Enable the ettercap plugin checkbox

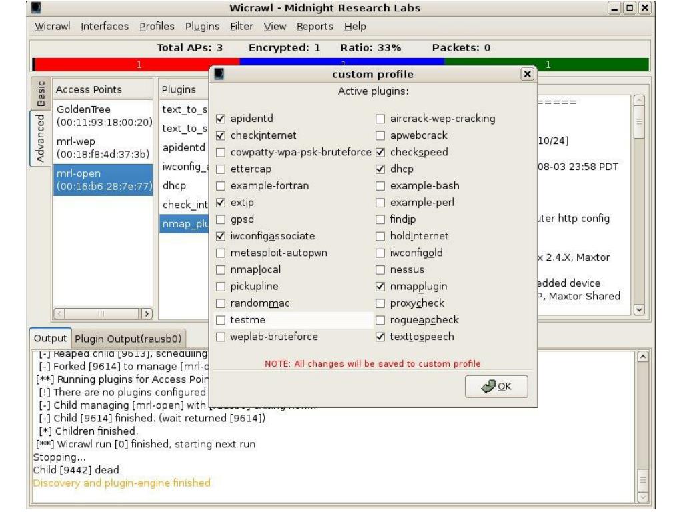click(x=221, y=169)
